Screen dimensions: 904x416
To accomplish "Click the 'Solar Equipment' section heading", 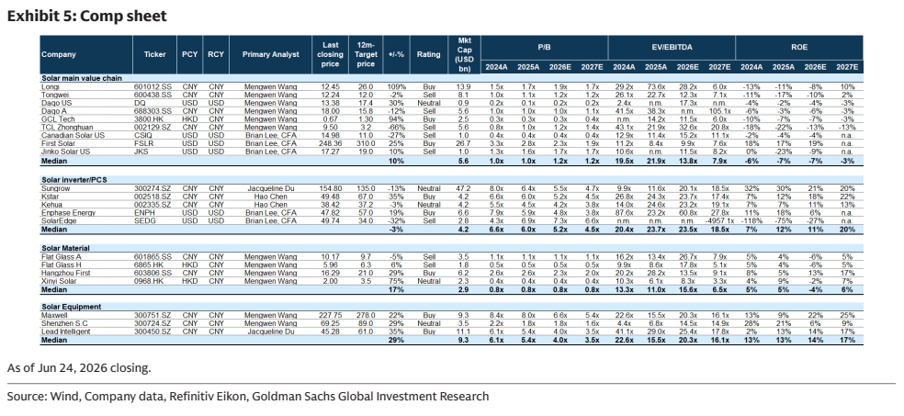I will pyautogui.click(x=72, y=307).
